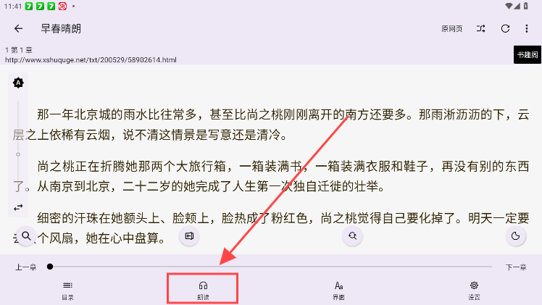Open the xshuquge chapter URL link
The width and height of the screenshot is (542, 305).
(91, 59)
